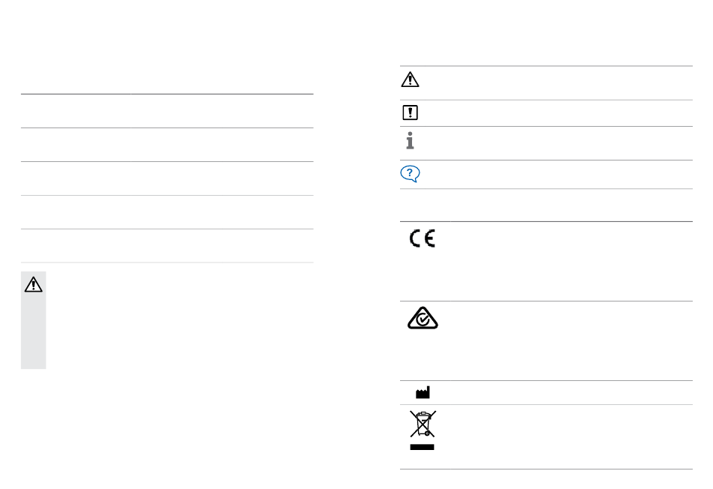Open the blue question mark speech bubble
713x489 pixels.
pos(410,173)
